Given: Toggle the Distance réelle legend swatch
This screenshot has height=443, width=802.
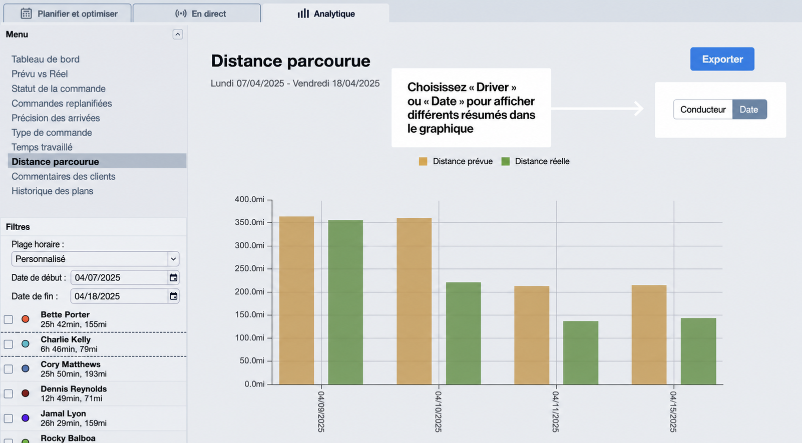Looking at the screenshot, I should click(506, 161).
